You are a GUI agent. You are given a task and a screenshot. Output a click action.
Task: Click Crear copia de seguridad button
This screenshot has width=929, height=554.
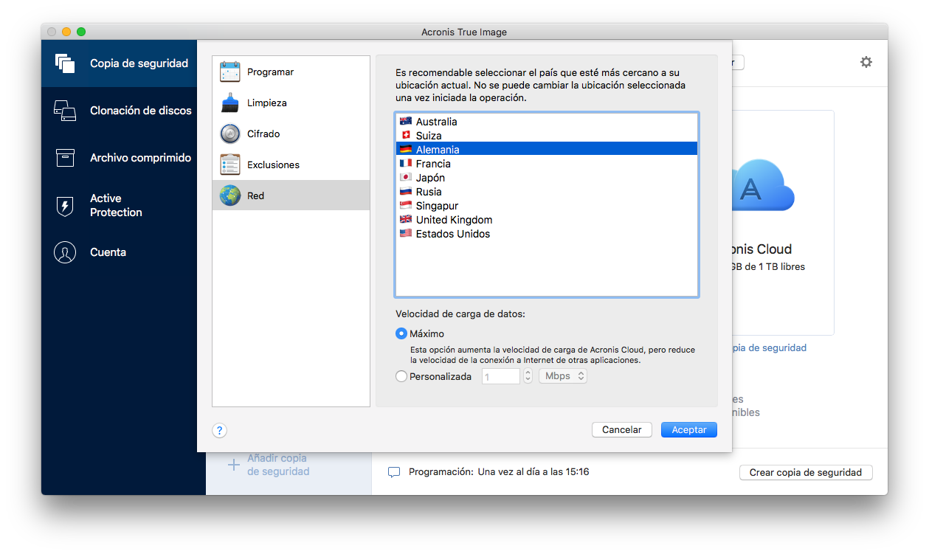pos(805,473)
